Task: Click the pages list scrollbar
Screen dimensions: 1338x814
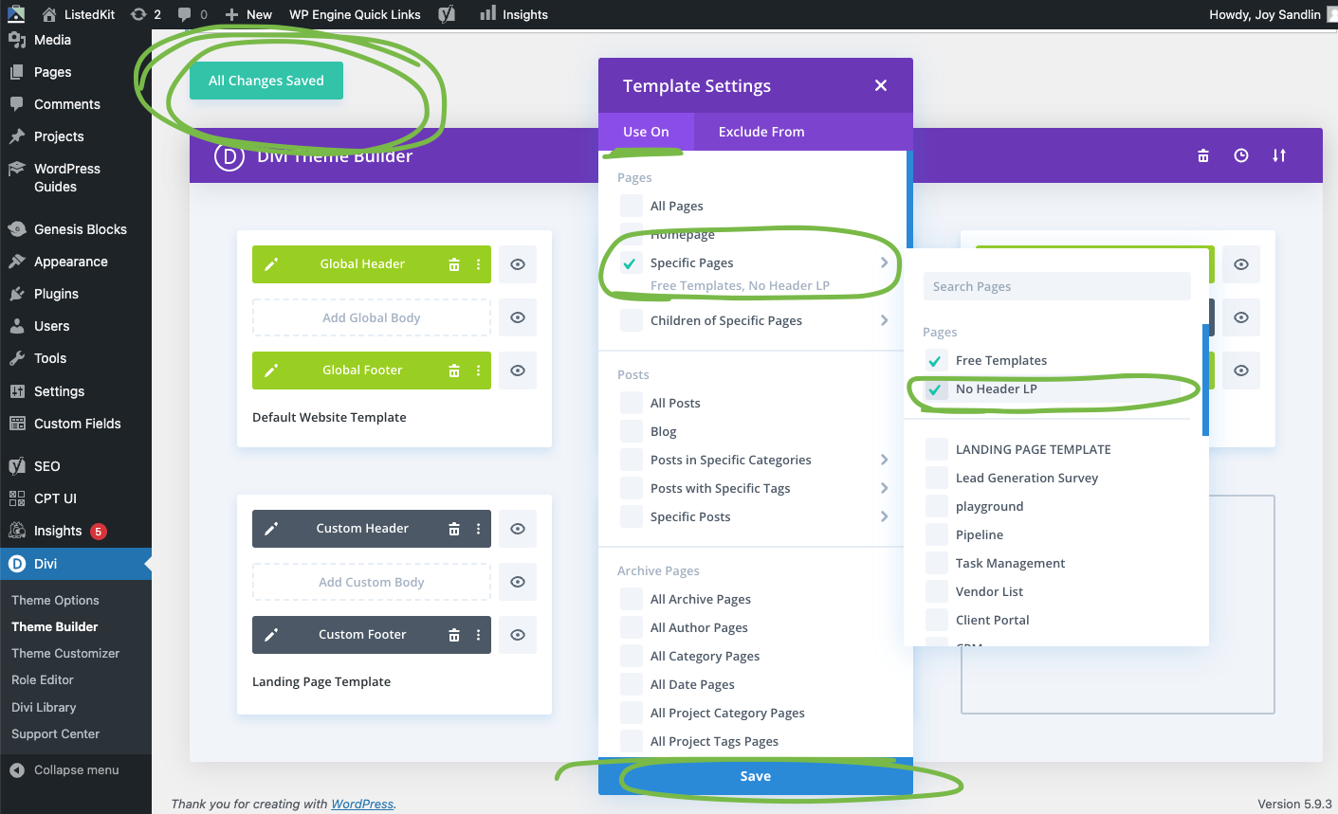Action: point(1205,379)
